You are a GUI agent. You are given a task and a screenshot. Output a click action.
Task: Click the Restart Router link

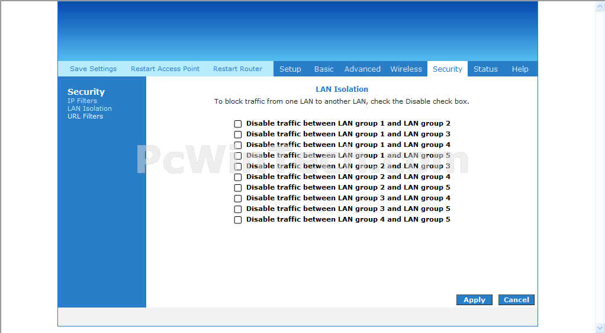(238, 69)
